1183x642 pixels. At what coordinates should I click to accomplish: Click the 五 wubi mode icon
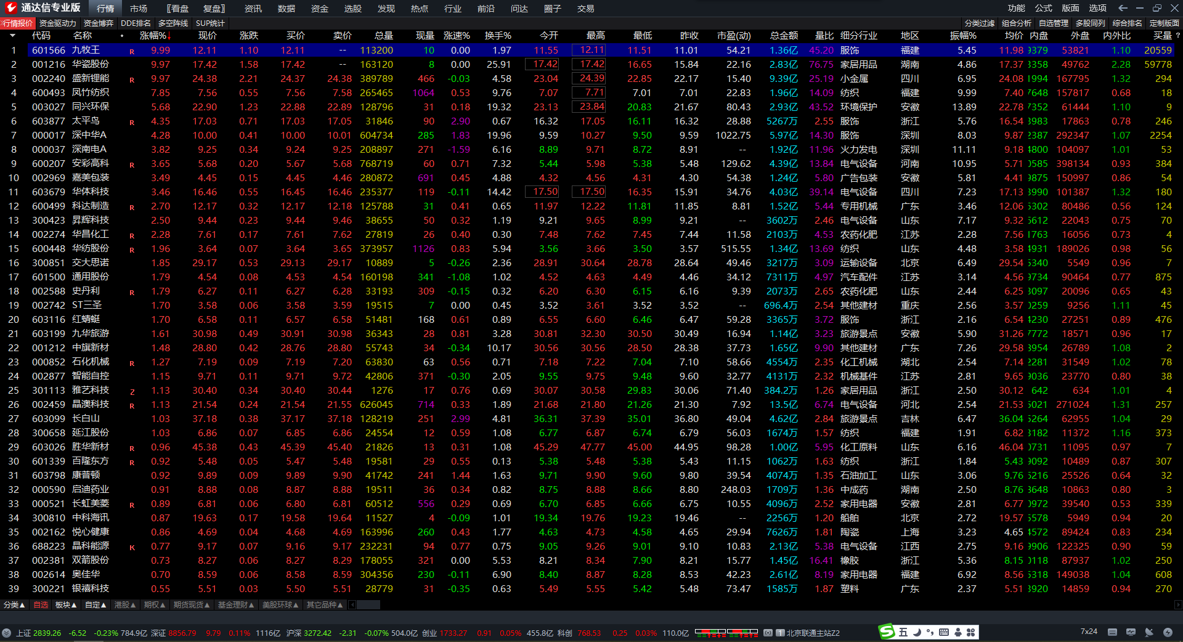click(903, 632)
